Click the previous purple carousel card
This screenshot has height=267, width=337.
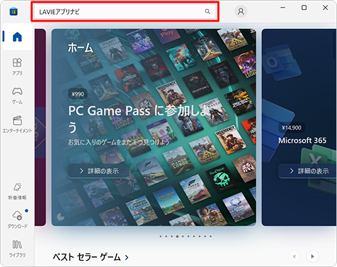40,127
